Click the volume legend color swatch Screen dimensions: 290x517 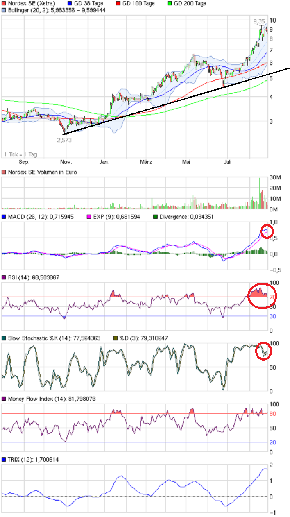point(4,172)
